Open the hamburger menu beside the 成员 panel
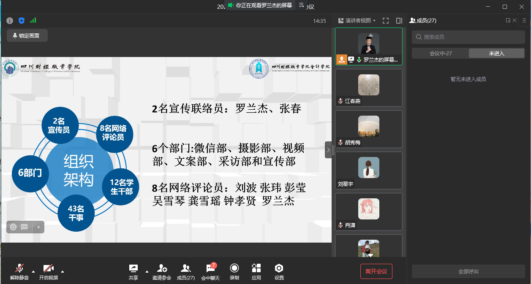This screenshot has width=531, height=284. pyautogui.click(x=524, y=20)
